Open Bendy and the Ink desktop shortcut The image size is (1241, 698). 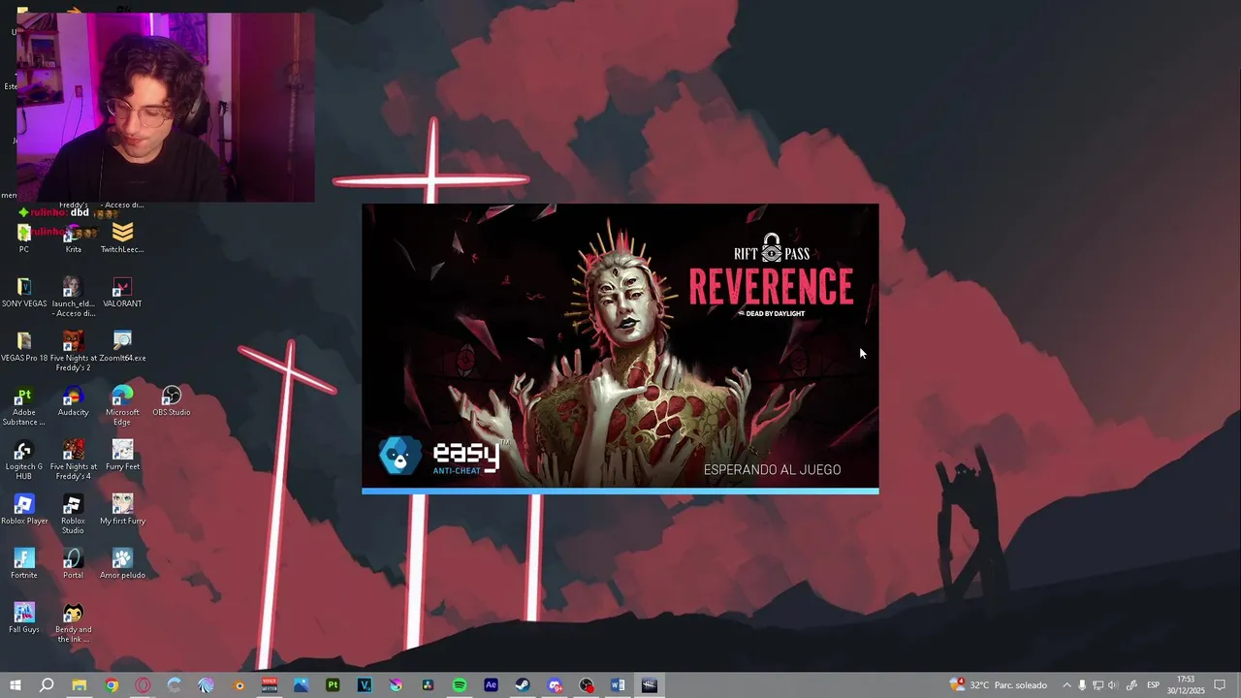point(73,622)
